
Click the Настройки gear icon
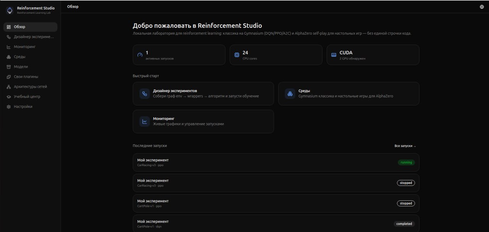pos(9,107)
